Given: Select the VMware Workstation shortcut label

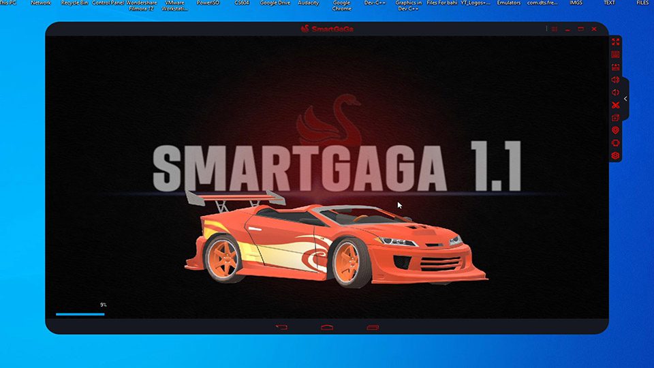Looking at the screenshot, I should pyautogui.click(x=174, y=5).
